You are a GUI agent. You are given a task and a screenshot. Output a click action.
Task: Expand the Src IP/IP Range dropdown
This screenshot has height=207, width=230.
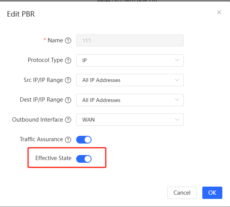click(x=130, y=80)
